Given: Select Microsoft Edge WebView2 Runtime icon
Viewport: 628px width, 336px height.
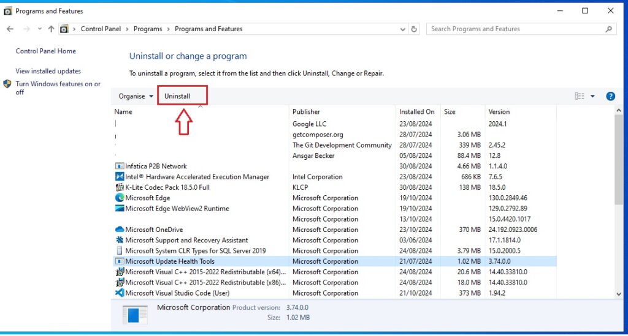Looking at the screenshot, I should [120, 208].
